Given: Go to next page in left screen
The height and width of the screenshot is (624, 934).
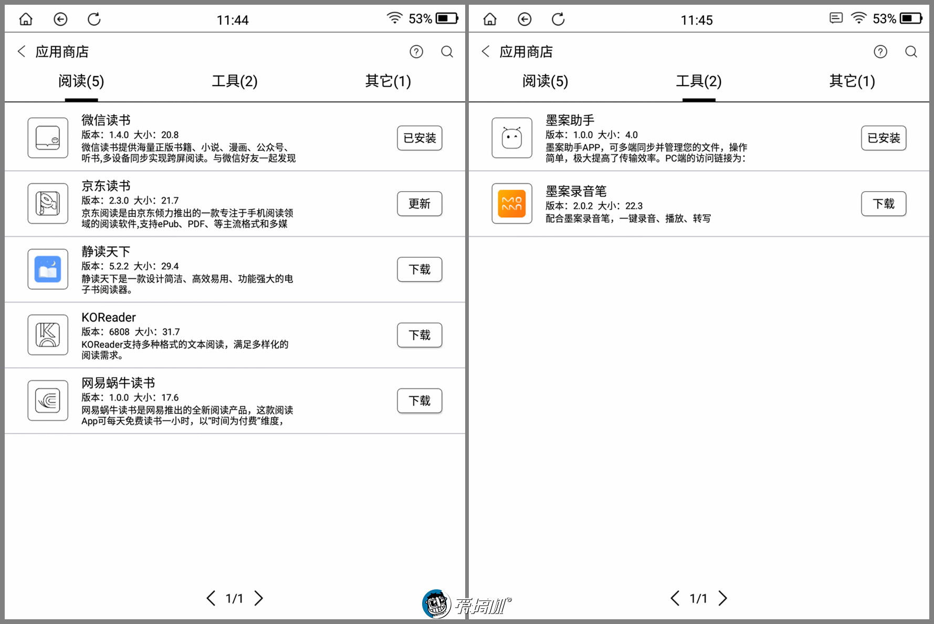Looking at the screenshot, I should (x=258, y=598).
